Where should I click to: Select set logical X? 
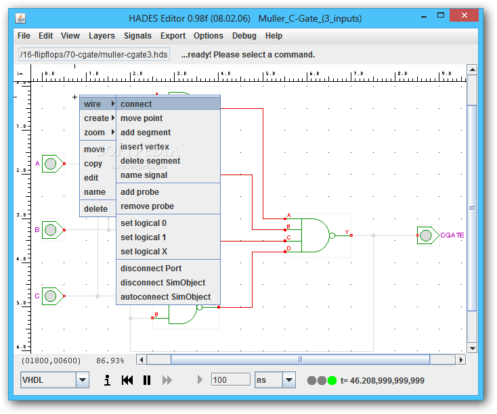click(x=169, y=252)
